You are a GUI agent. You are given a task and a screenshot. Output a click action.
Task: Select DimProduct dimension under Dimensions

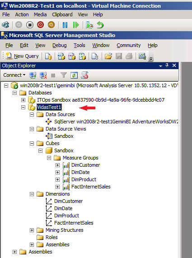(x=66, y=216)
